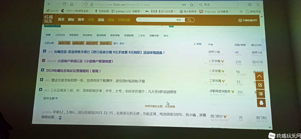Screen dimensions: 301x139
Task: Open the 2019吃喝玩乐网论坛管理细则 thread
Action: 73,71
